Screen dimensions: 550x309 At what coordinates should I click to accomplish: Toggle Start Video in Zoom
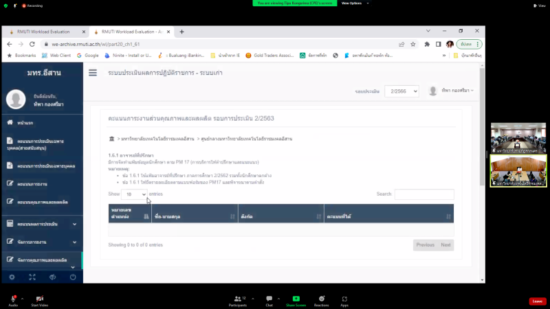click(39, 300)
